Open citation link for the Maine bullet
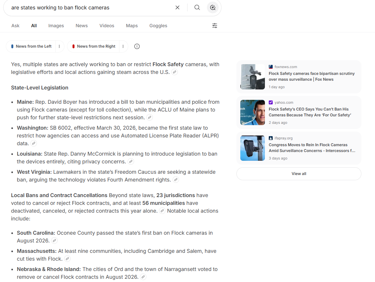The image size is (375, 282). (x=150, y=117)
